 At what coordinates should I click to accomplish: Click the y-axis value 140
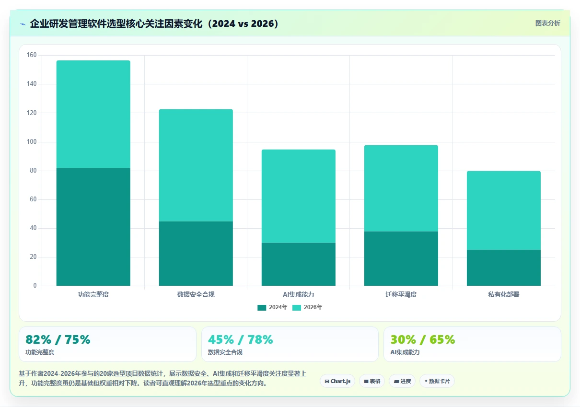32,84
